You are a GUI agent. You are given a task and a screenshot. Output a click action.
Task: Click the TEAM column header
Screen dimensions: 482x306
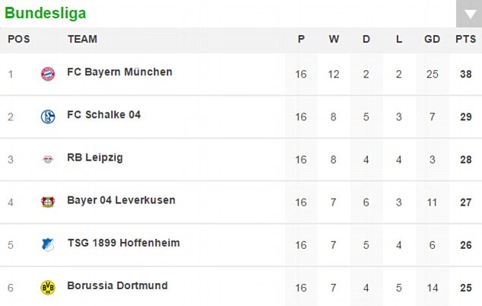pos(82,40)
